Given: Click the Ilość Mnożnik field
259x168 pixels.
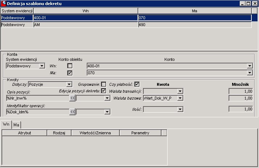Looking at the screenshot, I should pos(241,109).
